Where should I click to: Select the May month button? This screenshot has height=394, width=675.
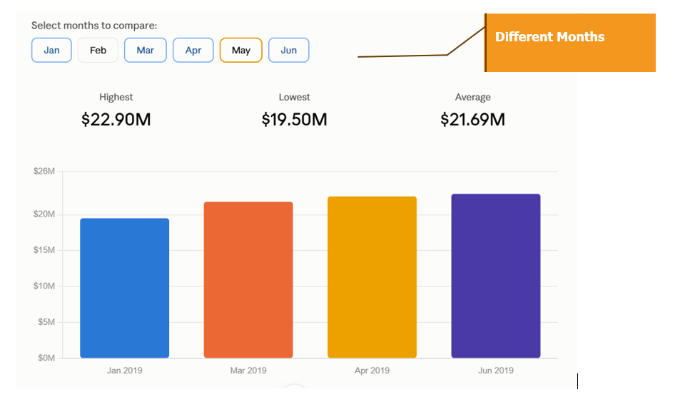pos(240,51)
